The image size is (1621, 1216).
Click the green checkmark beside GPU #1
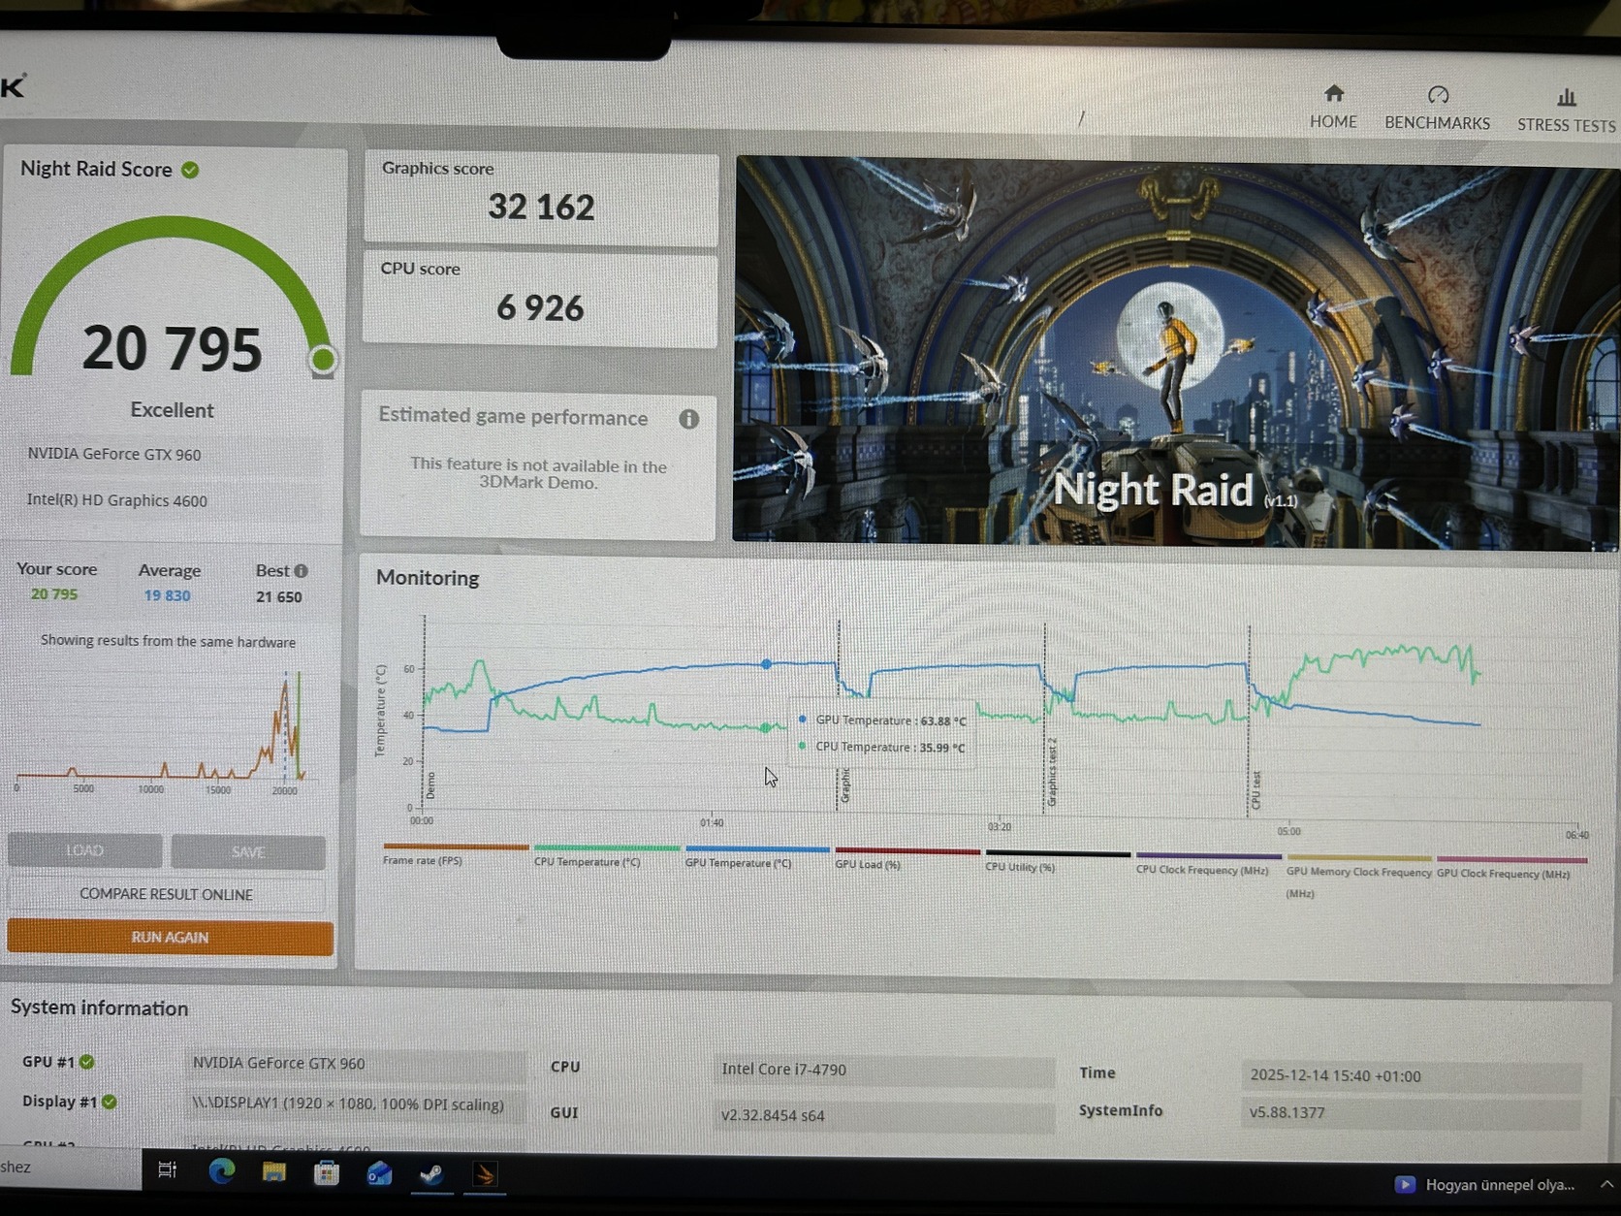87,1062
